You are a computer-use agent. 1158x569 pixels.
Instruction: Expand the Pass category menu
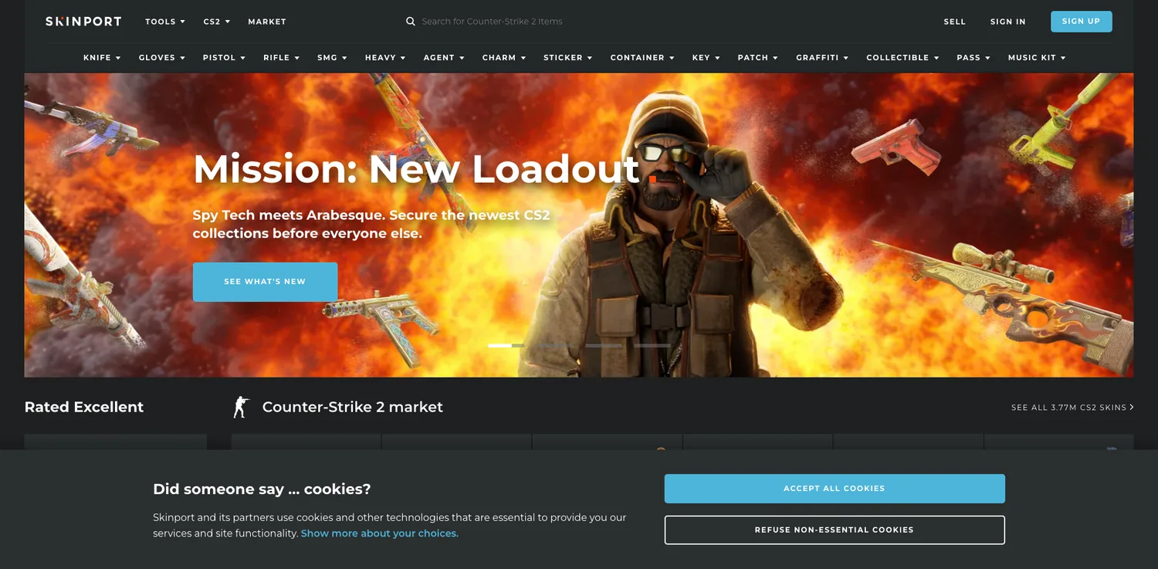pos(973,58)
